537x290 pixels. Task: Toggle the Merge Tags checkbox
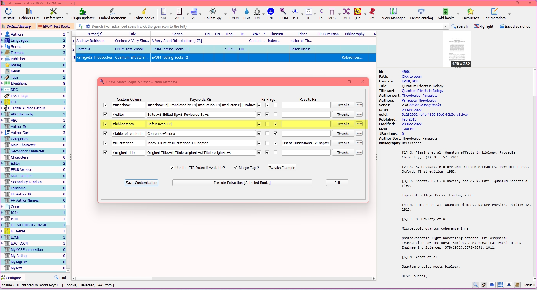pyautogui.click(x=236, y=168)
